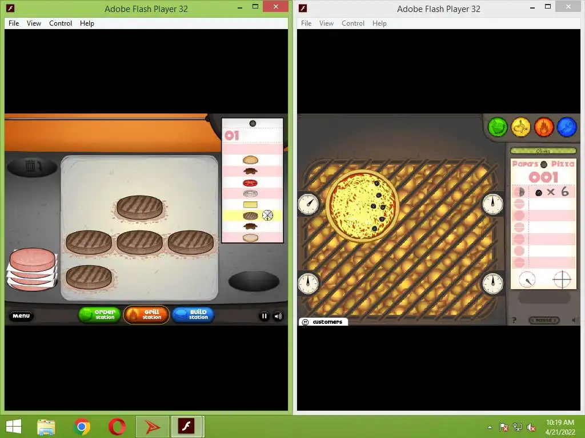Viewport: 585px width, 438px height.
Task: Open the Windows Start menu
Action: [x=14, y=427]
